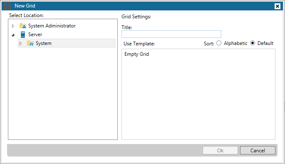Click empty area of template list
This screenshot has height=164, width=285.
tap(198, 98)
